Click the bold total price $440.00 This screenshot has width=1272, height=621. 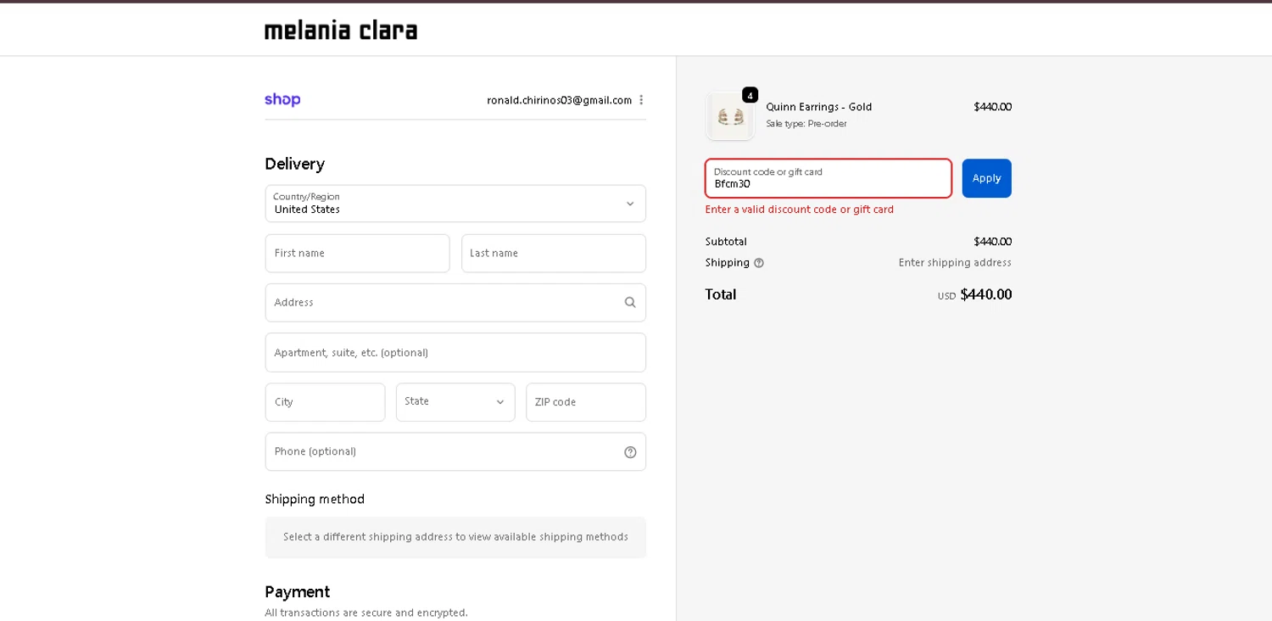pyautogui.click(x=986, y=294)
